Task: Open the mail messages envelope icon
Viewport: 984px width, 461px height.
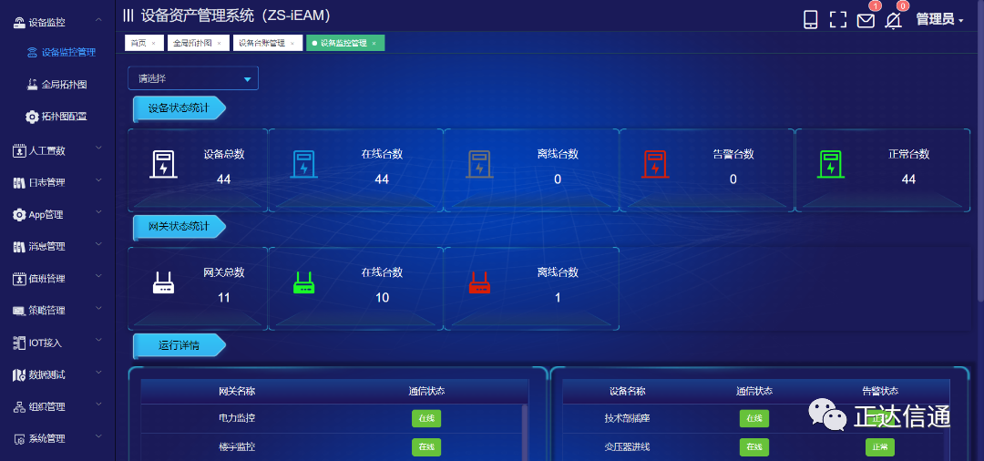Action: (x=866, y=21)
